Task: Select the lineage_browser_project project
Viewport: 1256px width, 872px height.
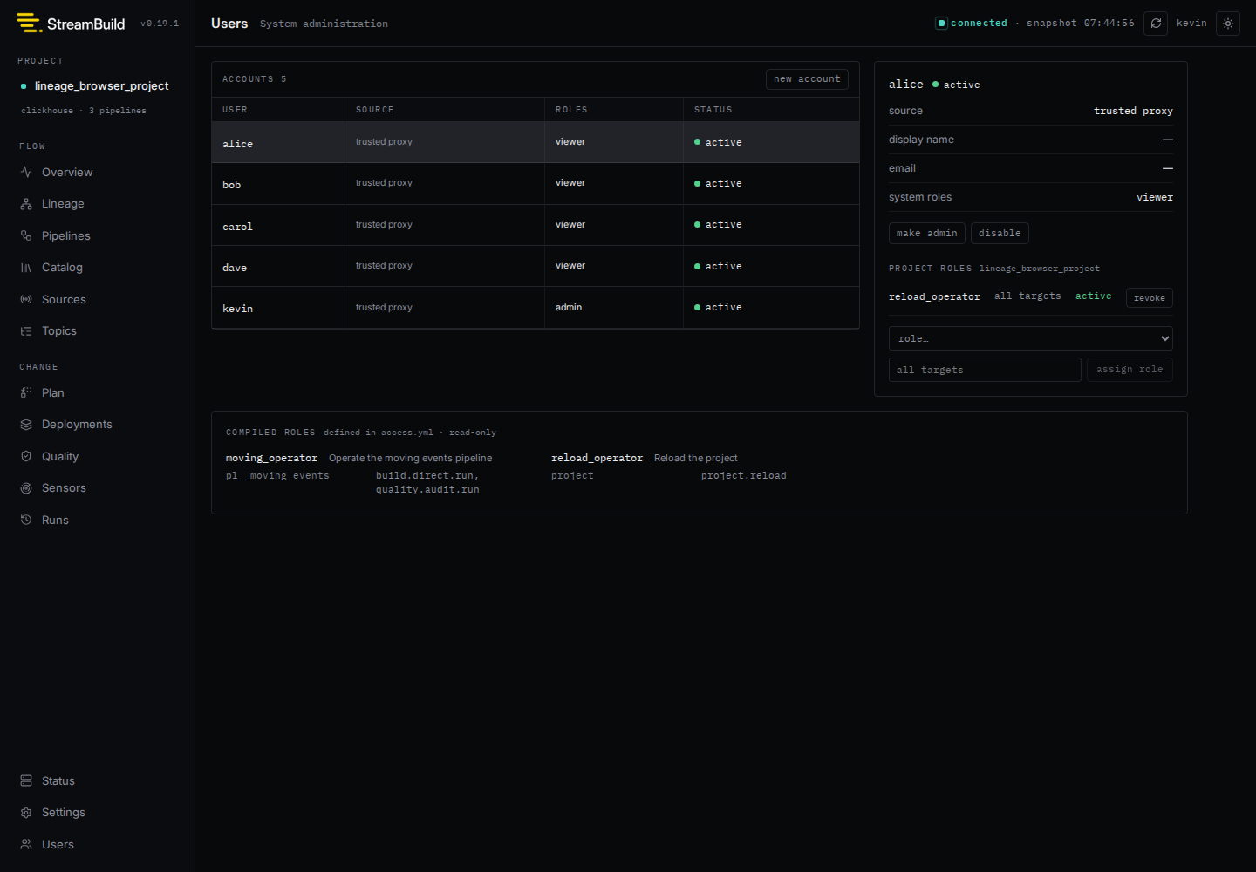Action: click(x=101, y=85)
